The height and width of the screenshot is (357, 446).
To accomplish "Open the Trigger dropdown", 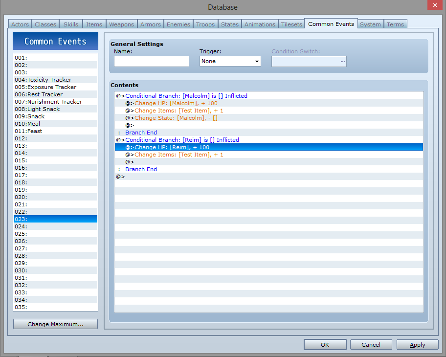I will [230, 61].
